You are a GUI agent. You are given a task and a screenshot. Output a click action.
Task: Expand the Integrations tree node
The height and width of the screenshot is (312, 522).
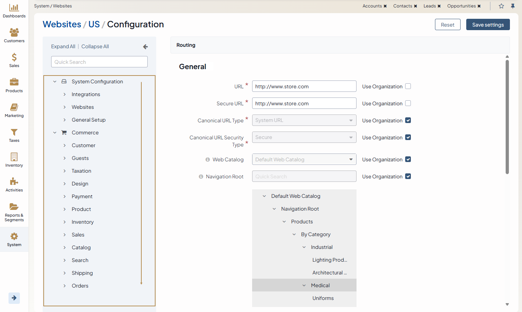click(65, 94)
